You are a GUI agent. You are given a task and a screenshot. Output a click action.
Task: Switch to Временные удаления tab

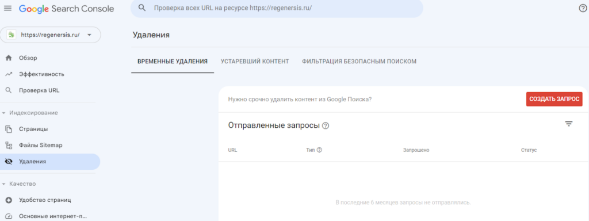(x=173, y=61)
